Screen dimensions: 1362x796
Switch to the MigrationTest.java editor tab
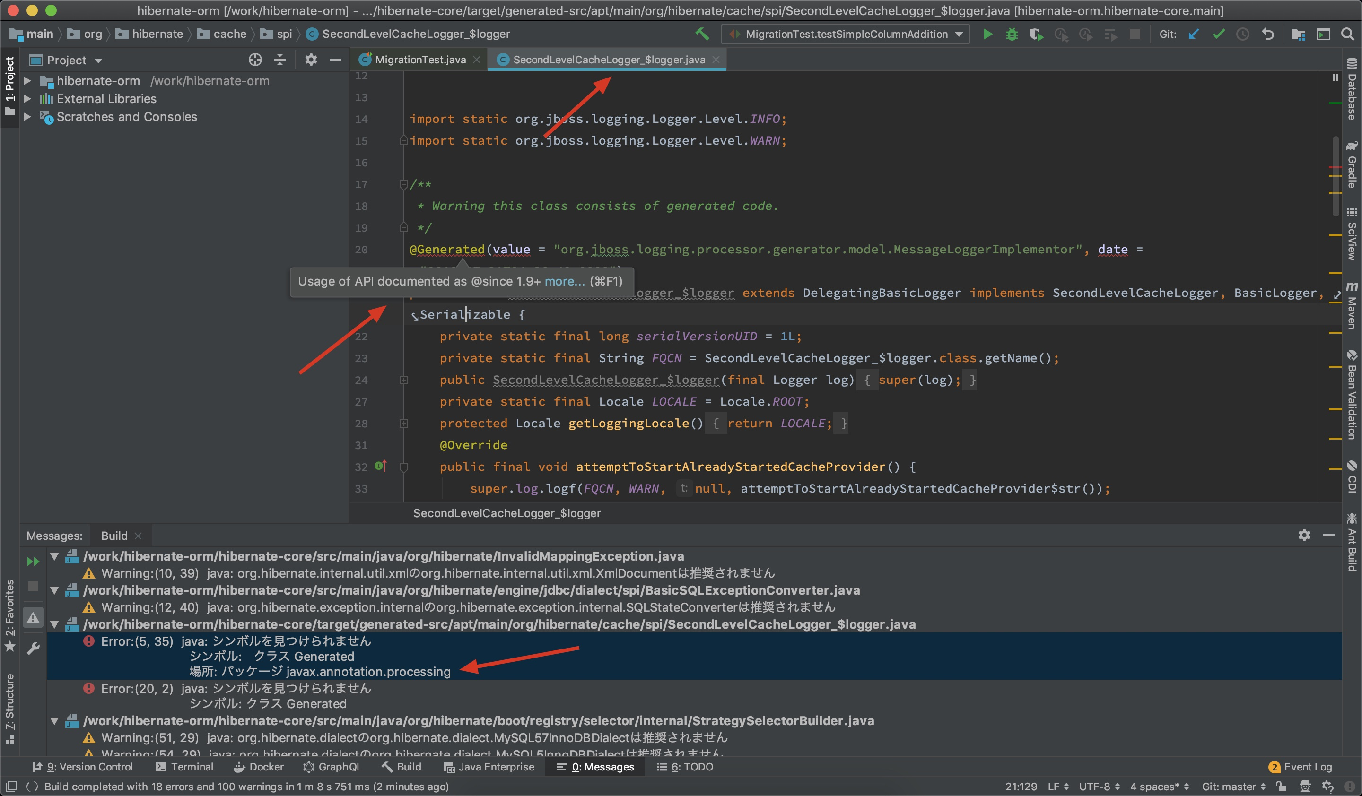click(x=419, y=60)
